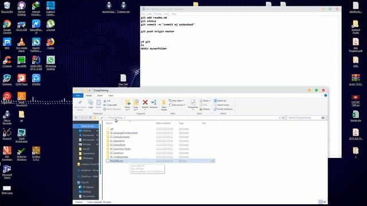Click Select none in the ribbon
This screenshot has height=206, width=367.
(x=221, y=105)
